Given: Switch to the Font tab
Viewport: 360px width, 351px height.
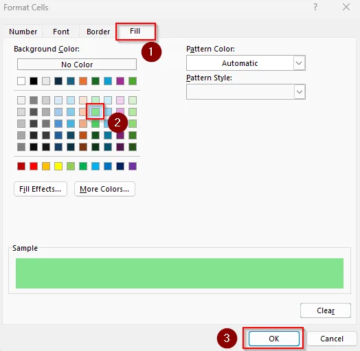Looking at the screenshot, I should coord(61,32).
